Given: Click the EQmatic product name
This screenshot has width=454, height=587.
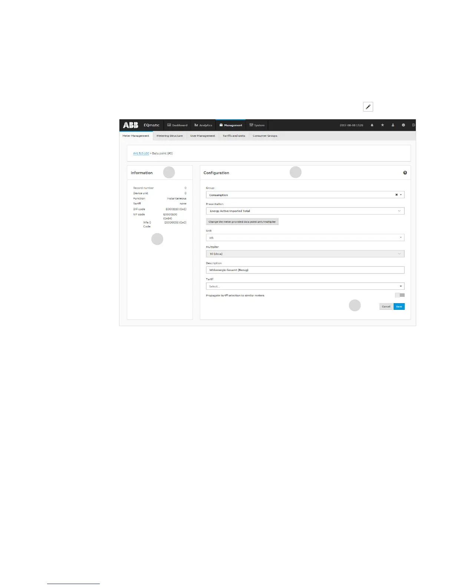Looking at the screenshot, I should click(151, 125).
